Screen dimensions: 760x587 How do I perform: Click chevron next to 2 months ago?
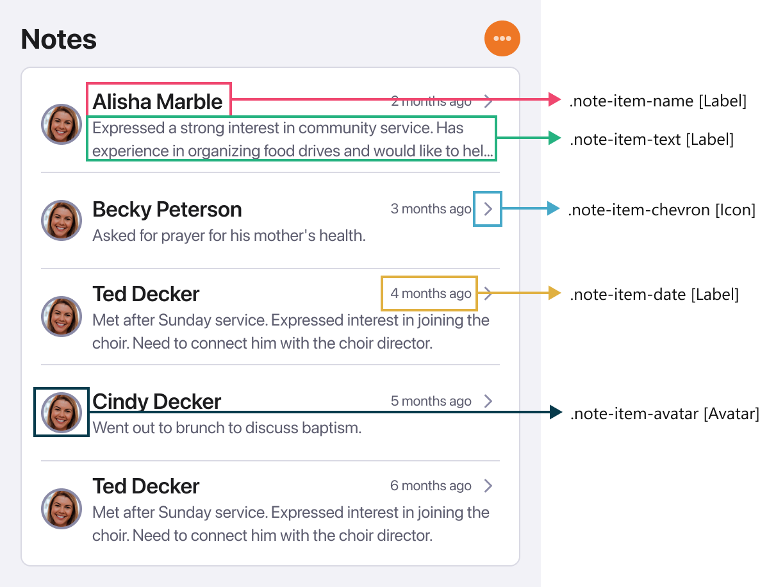pyautogui.click(x=488, y=101)
